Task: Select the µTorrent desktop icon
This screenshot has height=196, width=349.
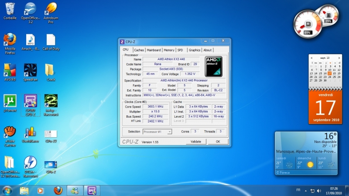Action: [x=10, y=103]
